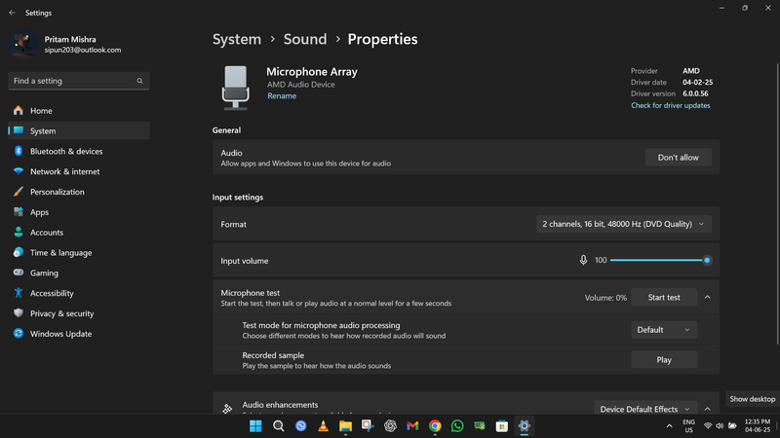Open Google Chrome from taskbar
Image resolution: width=780 pixels, height=438 pixels.
tap(435, 426)
